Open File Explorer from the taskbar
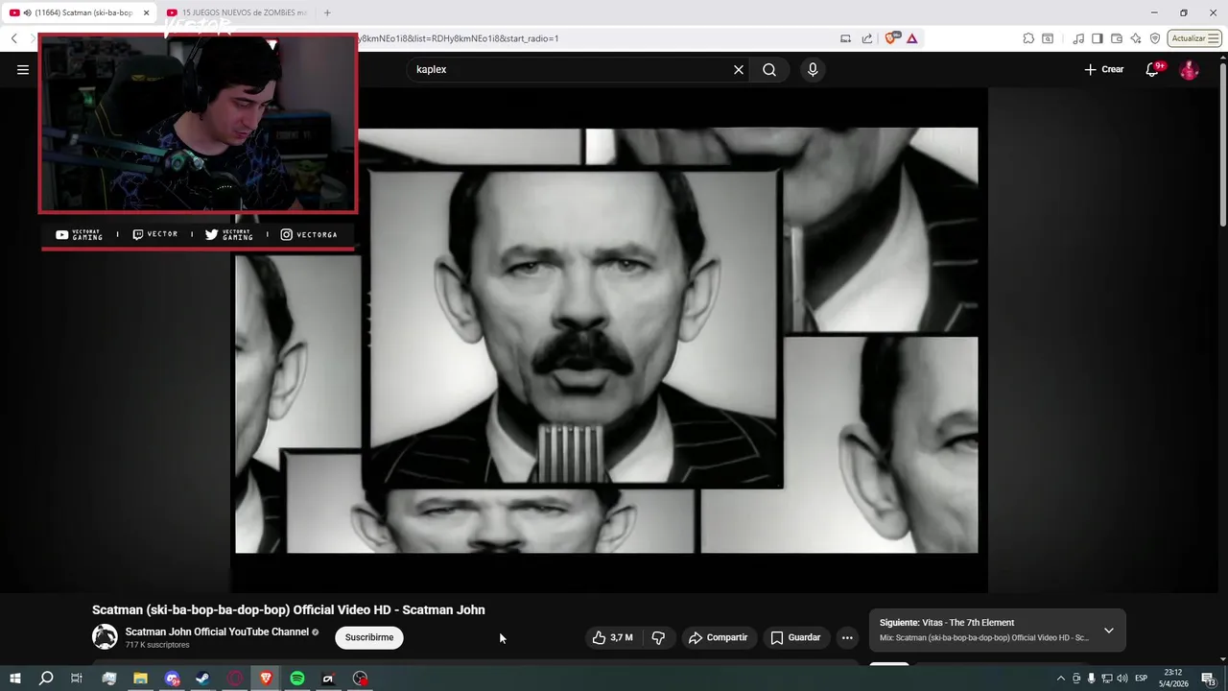The image size is (1228, 691). (140, 679)
